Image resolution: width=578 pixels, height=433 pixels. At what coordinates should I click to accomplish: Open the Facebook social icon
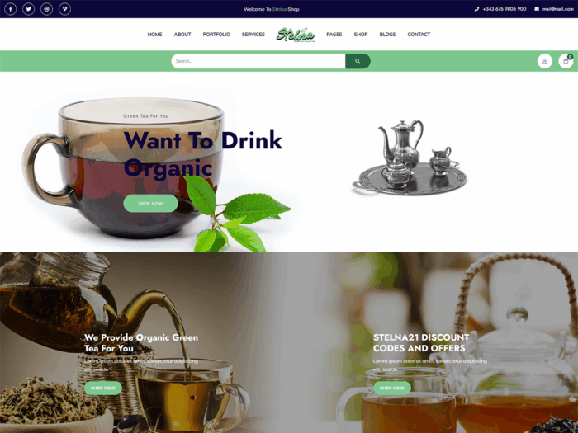pos(10,9)
